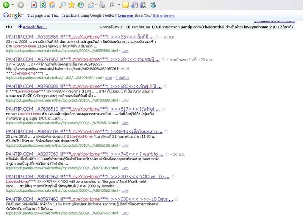Image resolution: width=303 pixels, height=216 pixels.
Task: Open the yellow sticky note icon
Action: [125, 5]
